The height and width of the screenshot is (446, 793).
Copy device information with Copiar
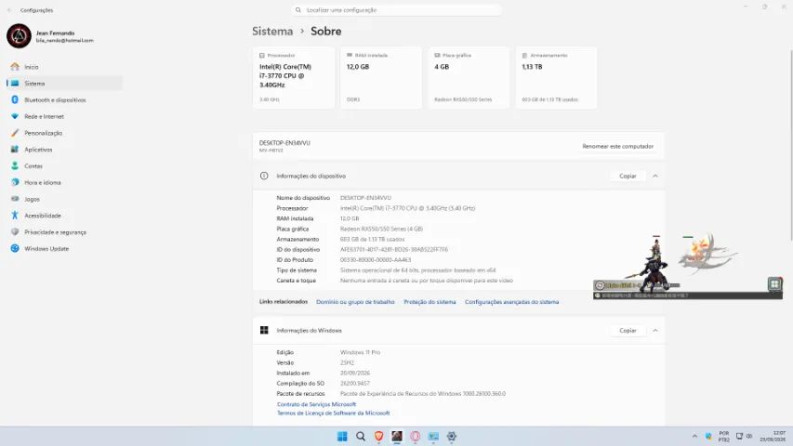pyautogui.click(x=628, y=176)
